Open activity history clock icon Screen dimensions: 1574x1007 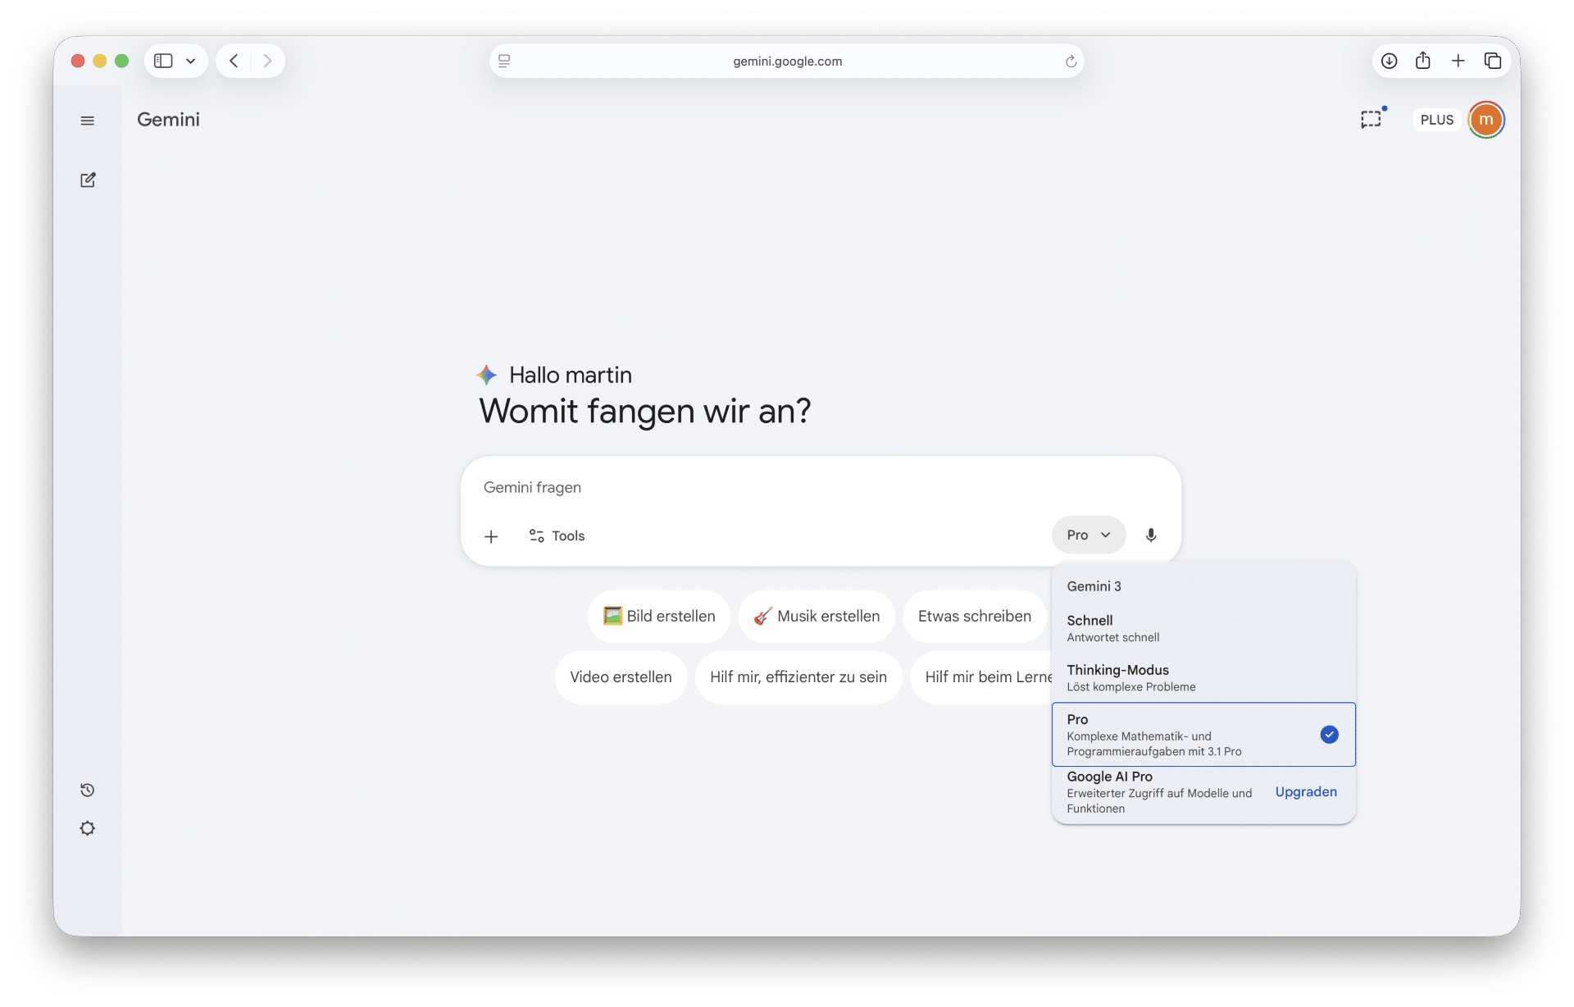(x=88, y=790)
